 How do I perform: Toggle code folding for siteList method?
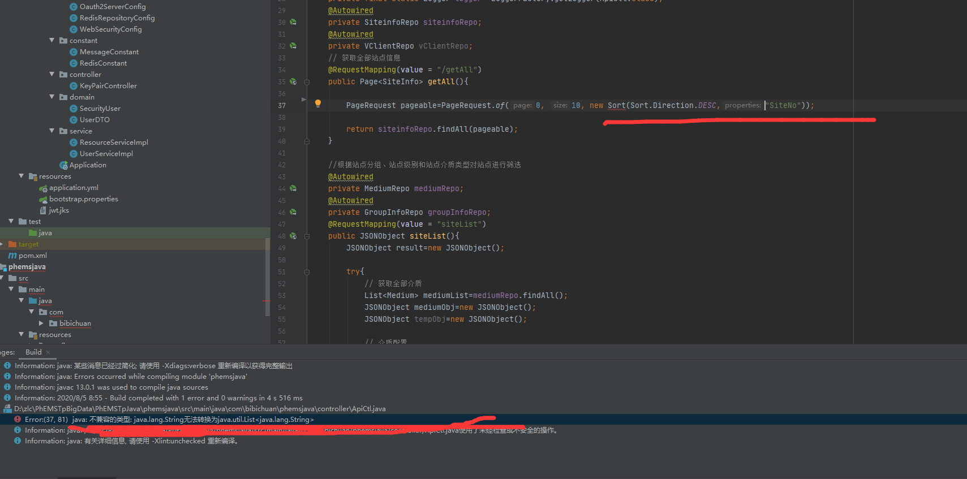(307, 236)
